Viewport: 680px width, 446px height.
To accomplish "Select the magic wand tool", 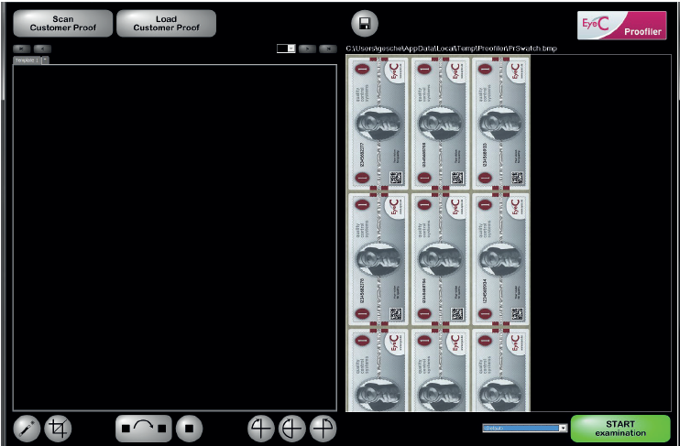I will 27,429.
